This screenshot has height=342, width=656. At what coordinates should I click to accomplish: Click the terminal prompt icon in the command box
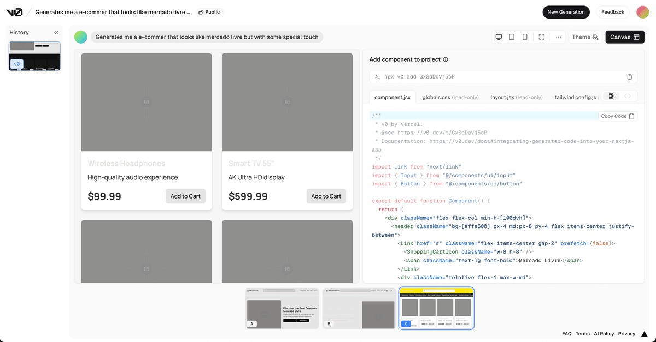(x=377, y=77)
